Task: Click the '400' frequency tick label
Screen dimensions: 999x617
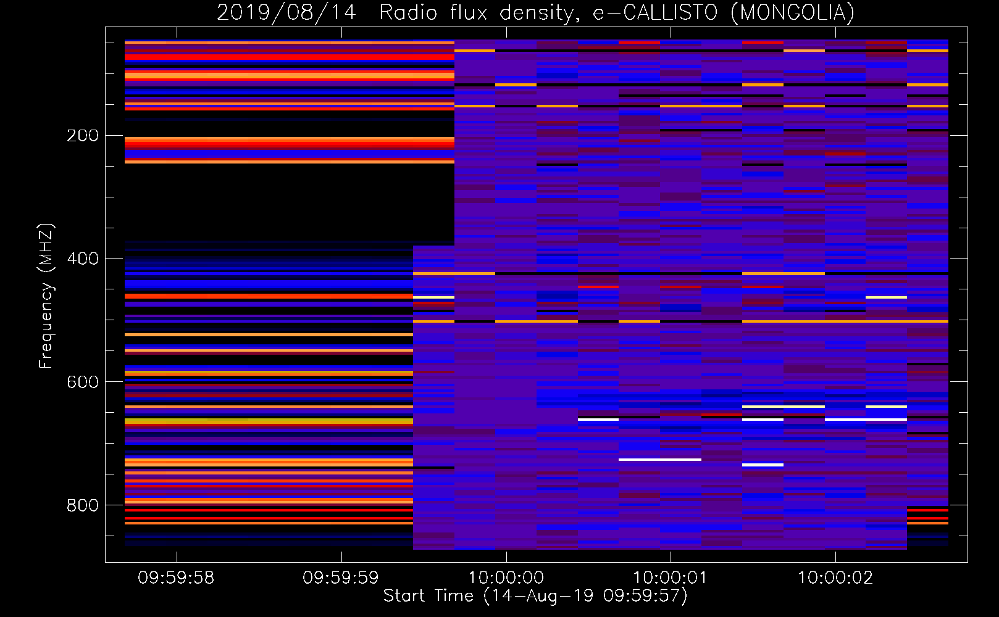Action: point(83,259)
